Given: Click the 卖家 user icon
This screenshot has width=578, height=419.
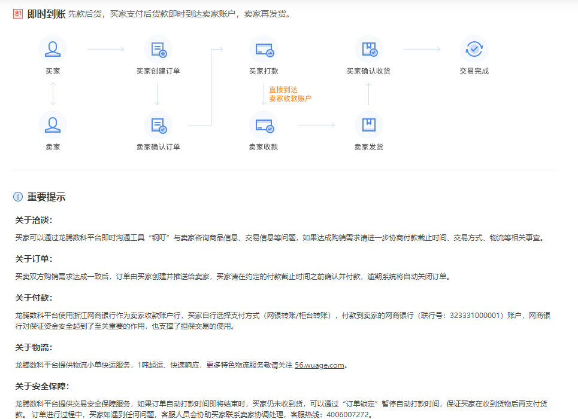Looking at the screenshot, I should pos(53,125).
